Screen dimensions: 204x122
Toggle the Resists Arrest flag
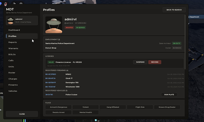click(x=59, y=112)
